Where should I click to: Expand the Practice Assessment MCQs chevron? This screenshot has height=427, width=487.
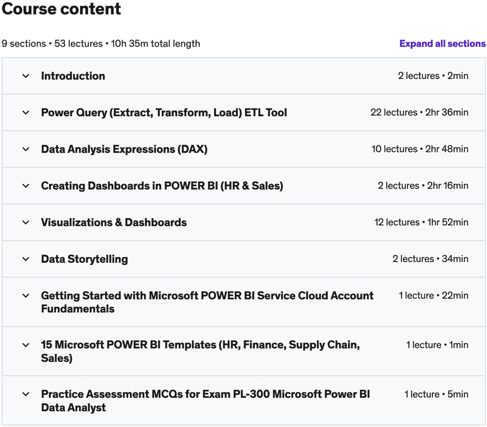point(26,395)
